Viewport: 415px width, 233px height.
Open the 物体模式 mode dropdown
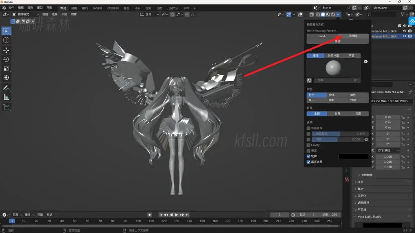click(x=26, y=15)
